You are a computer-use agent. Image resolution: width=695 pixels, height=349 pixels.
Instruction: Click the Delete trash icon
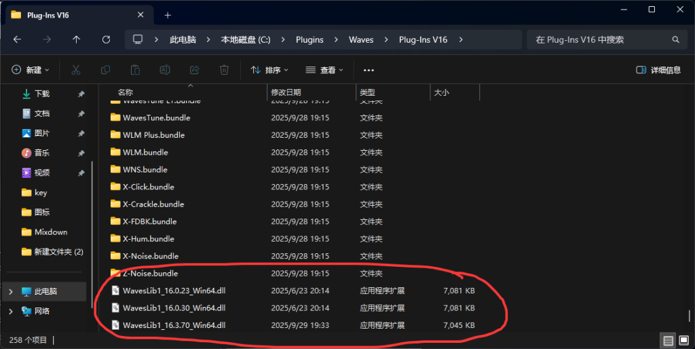[224, 70]
